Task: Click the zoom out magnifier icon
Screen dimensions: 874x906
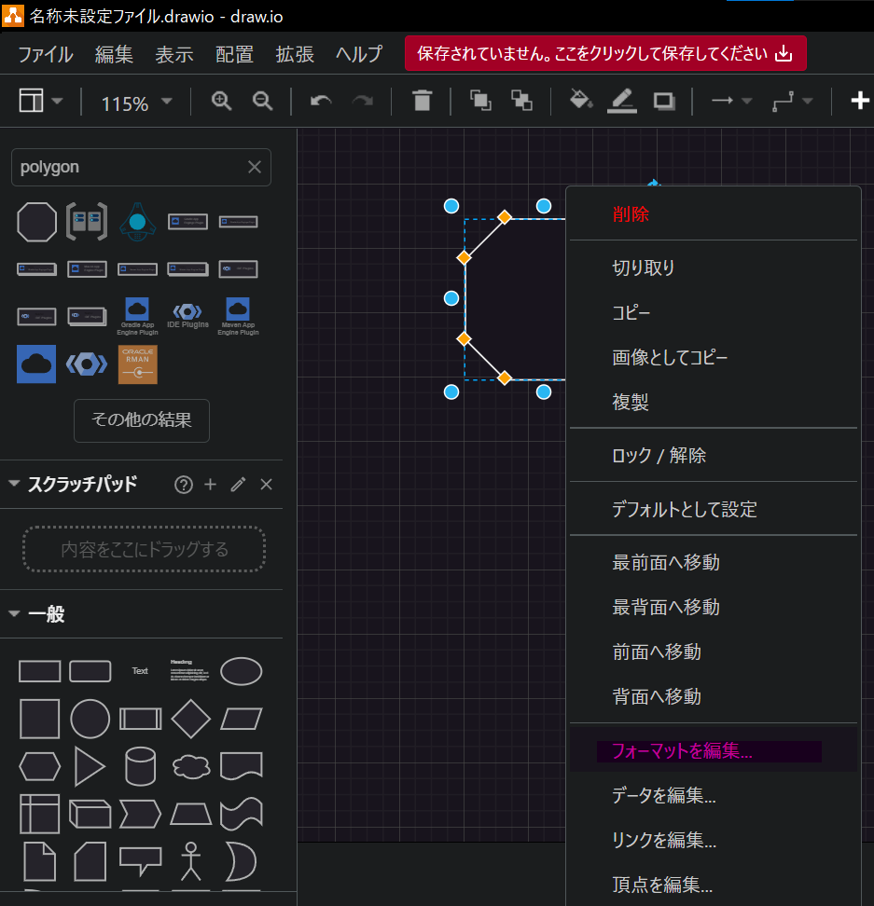Action: (262, 101)
